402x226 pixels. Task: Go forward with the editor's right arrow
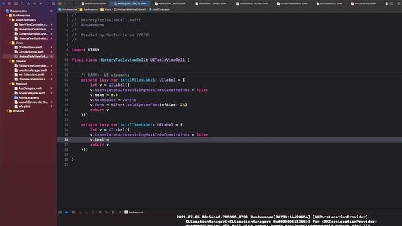tap(70, 4)
